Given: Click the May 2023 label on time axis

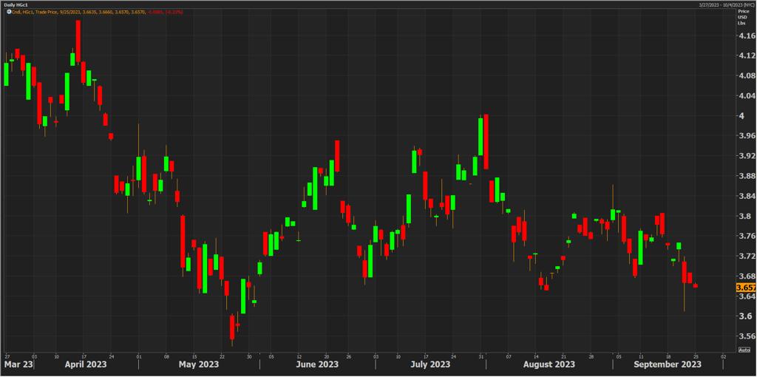Looking at the screenshot, I should [x=199, y=364].
